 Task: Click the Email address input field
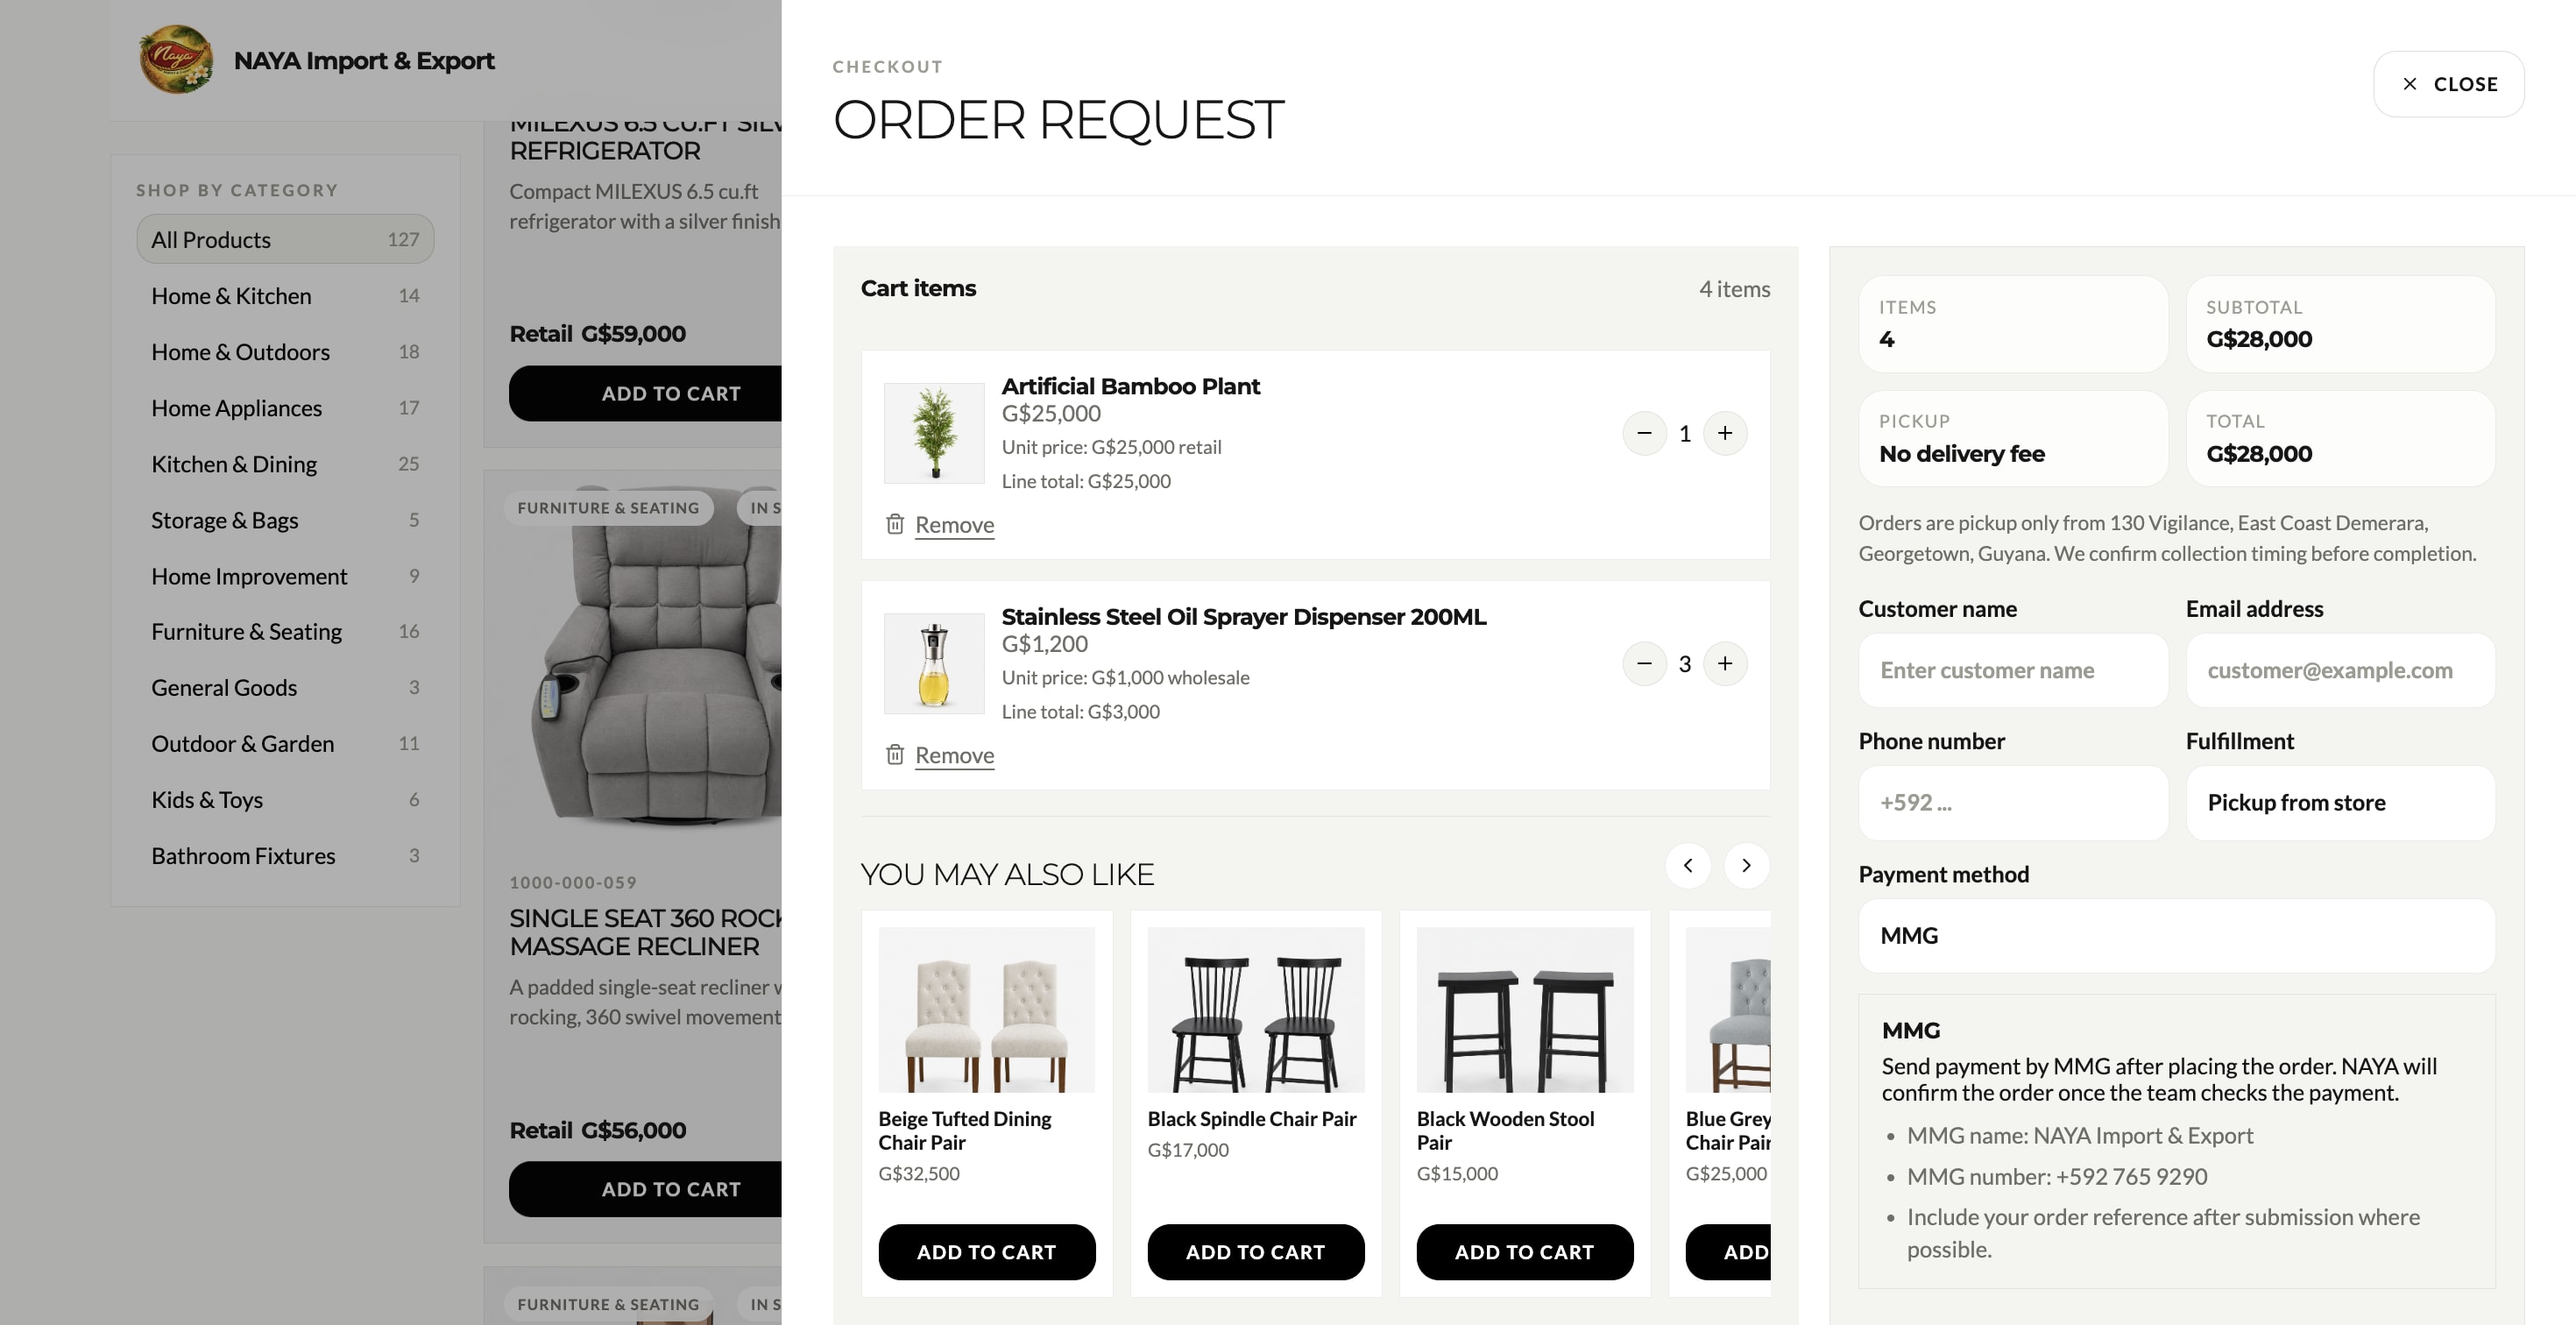[2340, 670]
